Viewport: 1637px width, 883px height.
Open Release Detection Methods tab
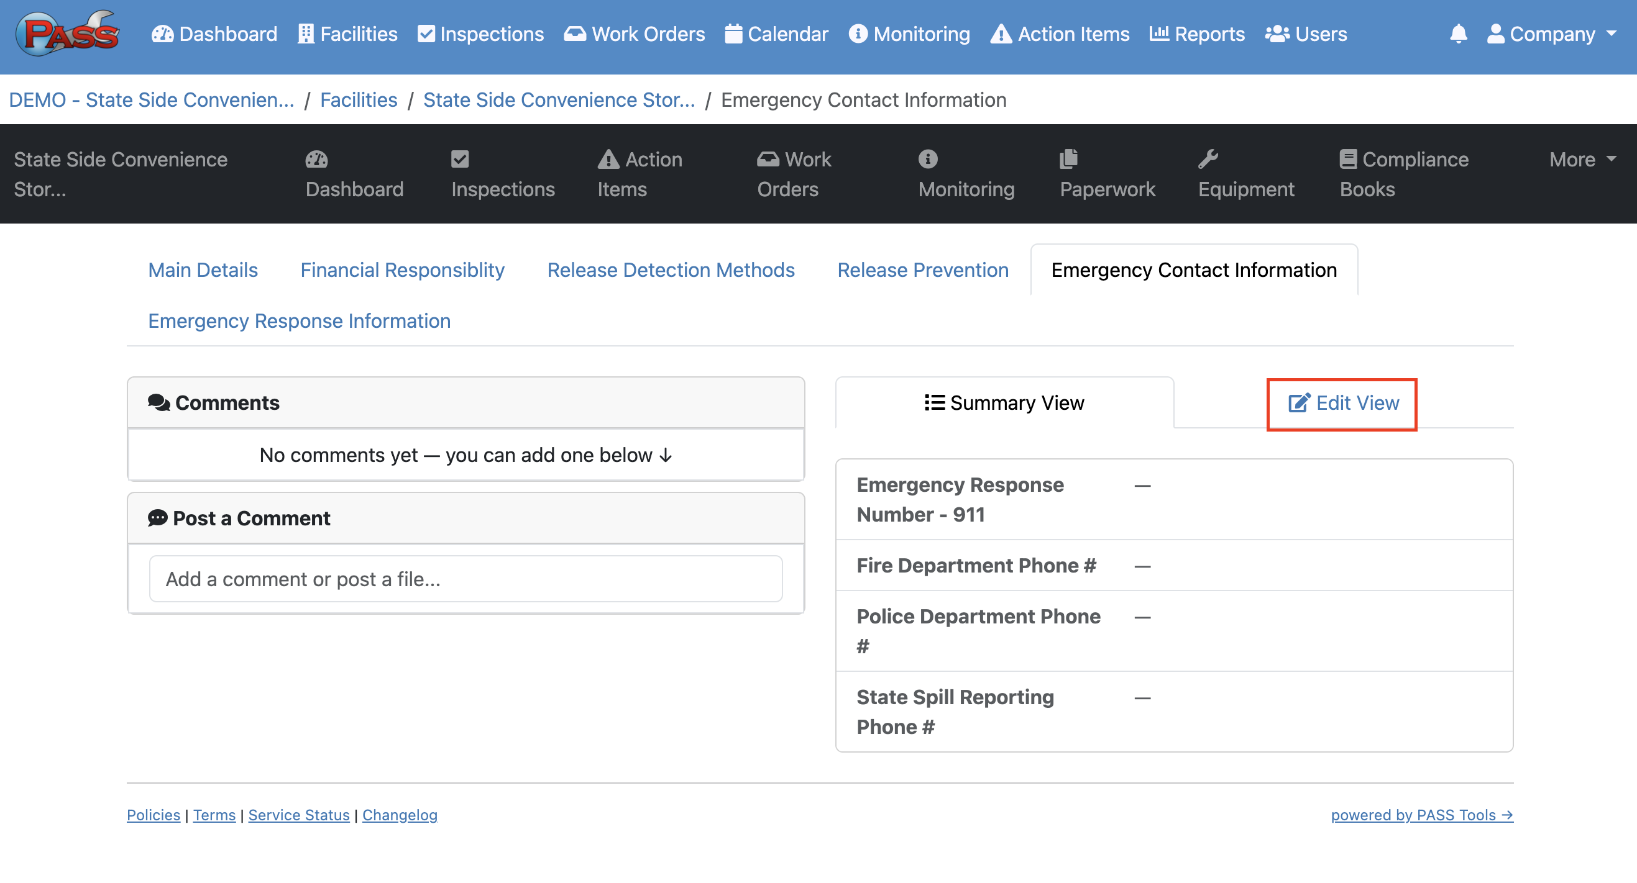pyautogui.click(x=671, y=269)
